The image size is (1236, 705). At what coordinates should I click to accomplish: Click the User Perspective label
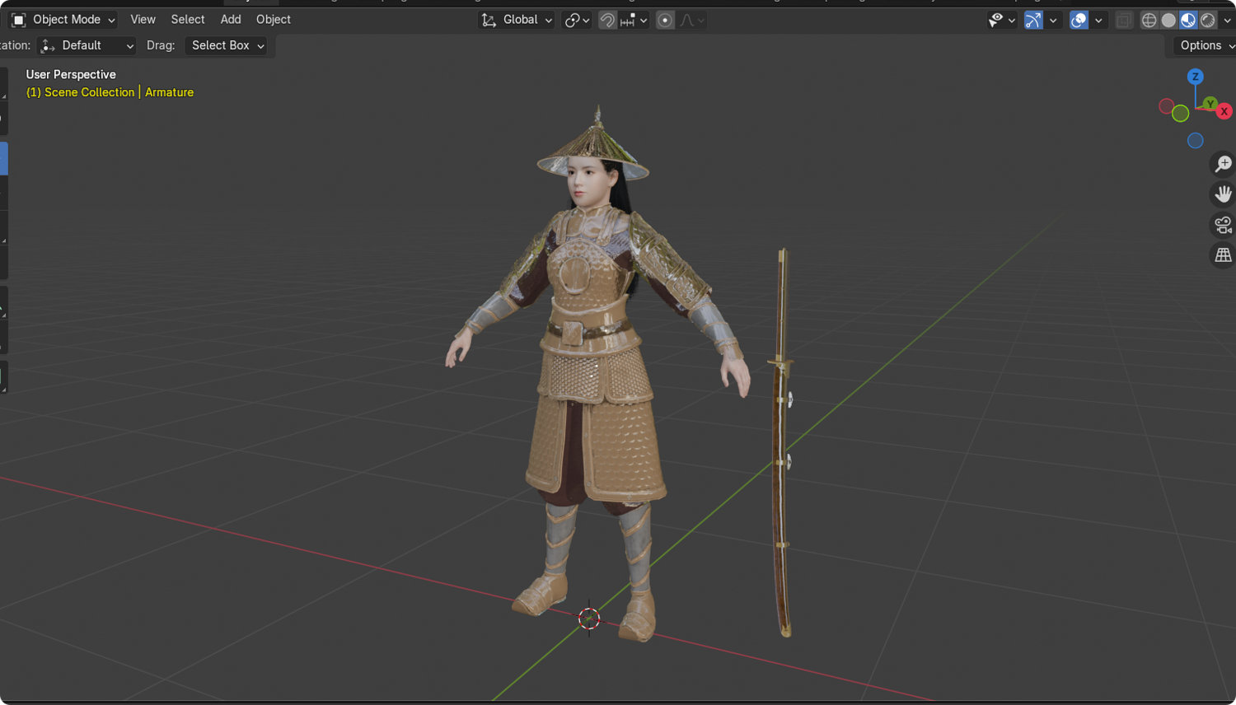pyautogui.click(x=71, y=74)
